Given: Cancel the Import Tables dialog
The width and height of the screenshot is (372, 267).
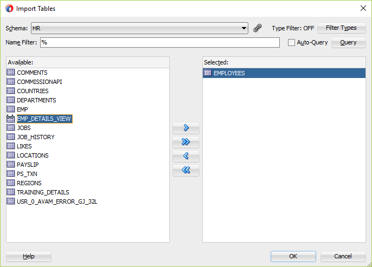Looking at the screenshot, I should 343,256.
